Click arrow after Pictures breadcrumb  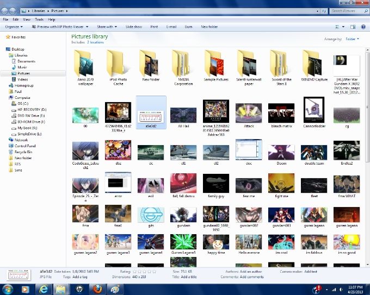tap(67, 11)
